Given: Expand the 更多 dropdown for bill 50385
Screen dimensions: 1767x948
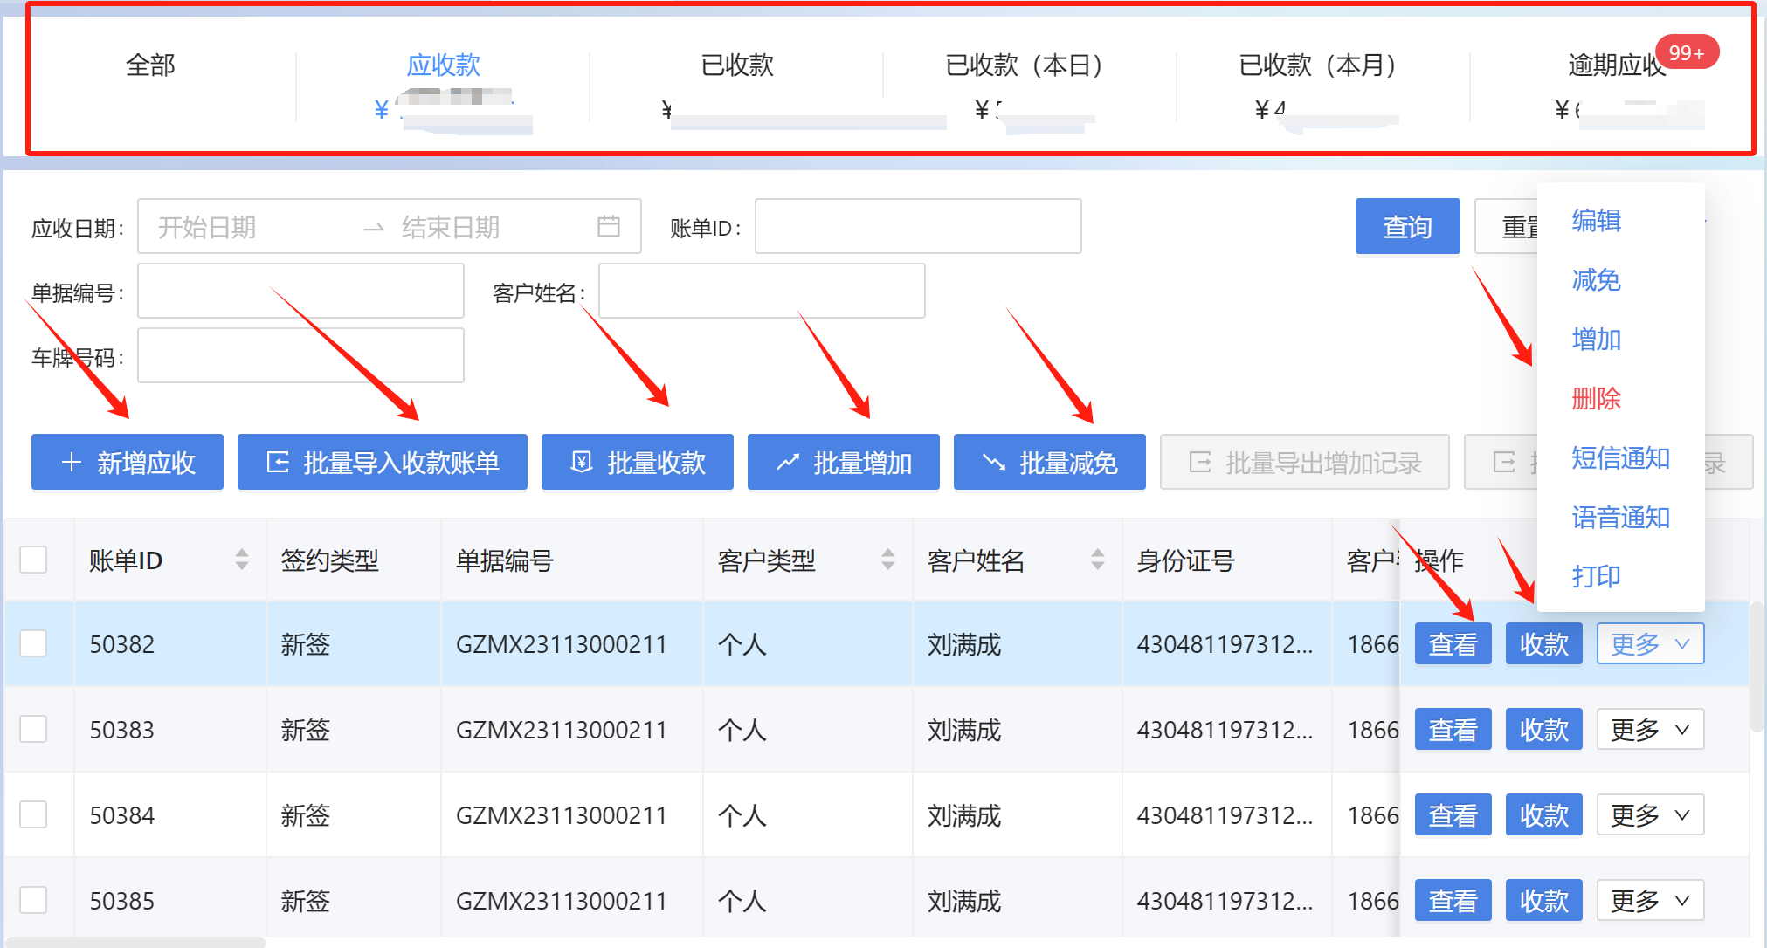Looking at the screenshot, I should tap(1650, 900).
